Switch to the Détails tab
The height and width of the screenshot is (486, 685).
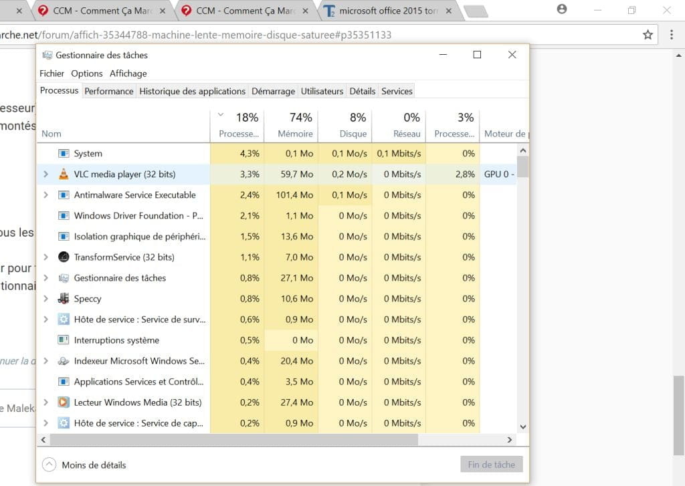click(x=362, y=92)
